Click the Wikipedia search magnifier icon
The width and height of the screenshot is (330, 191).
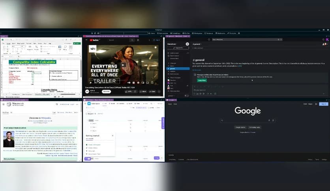click(x=57, y=104)
